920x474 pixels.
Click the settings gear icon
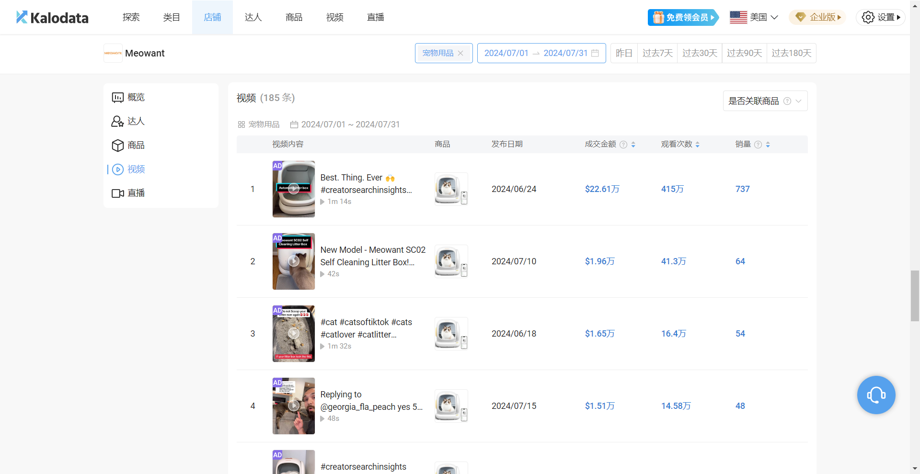(x=868, y=17)
